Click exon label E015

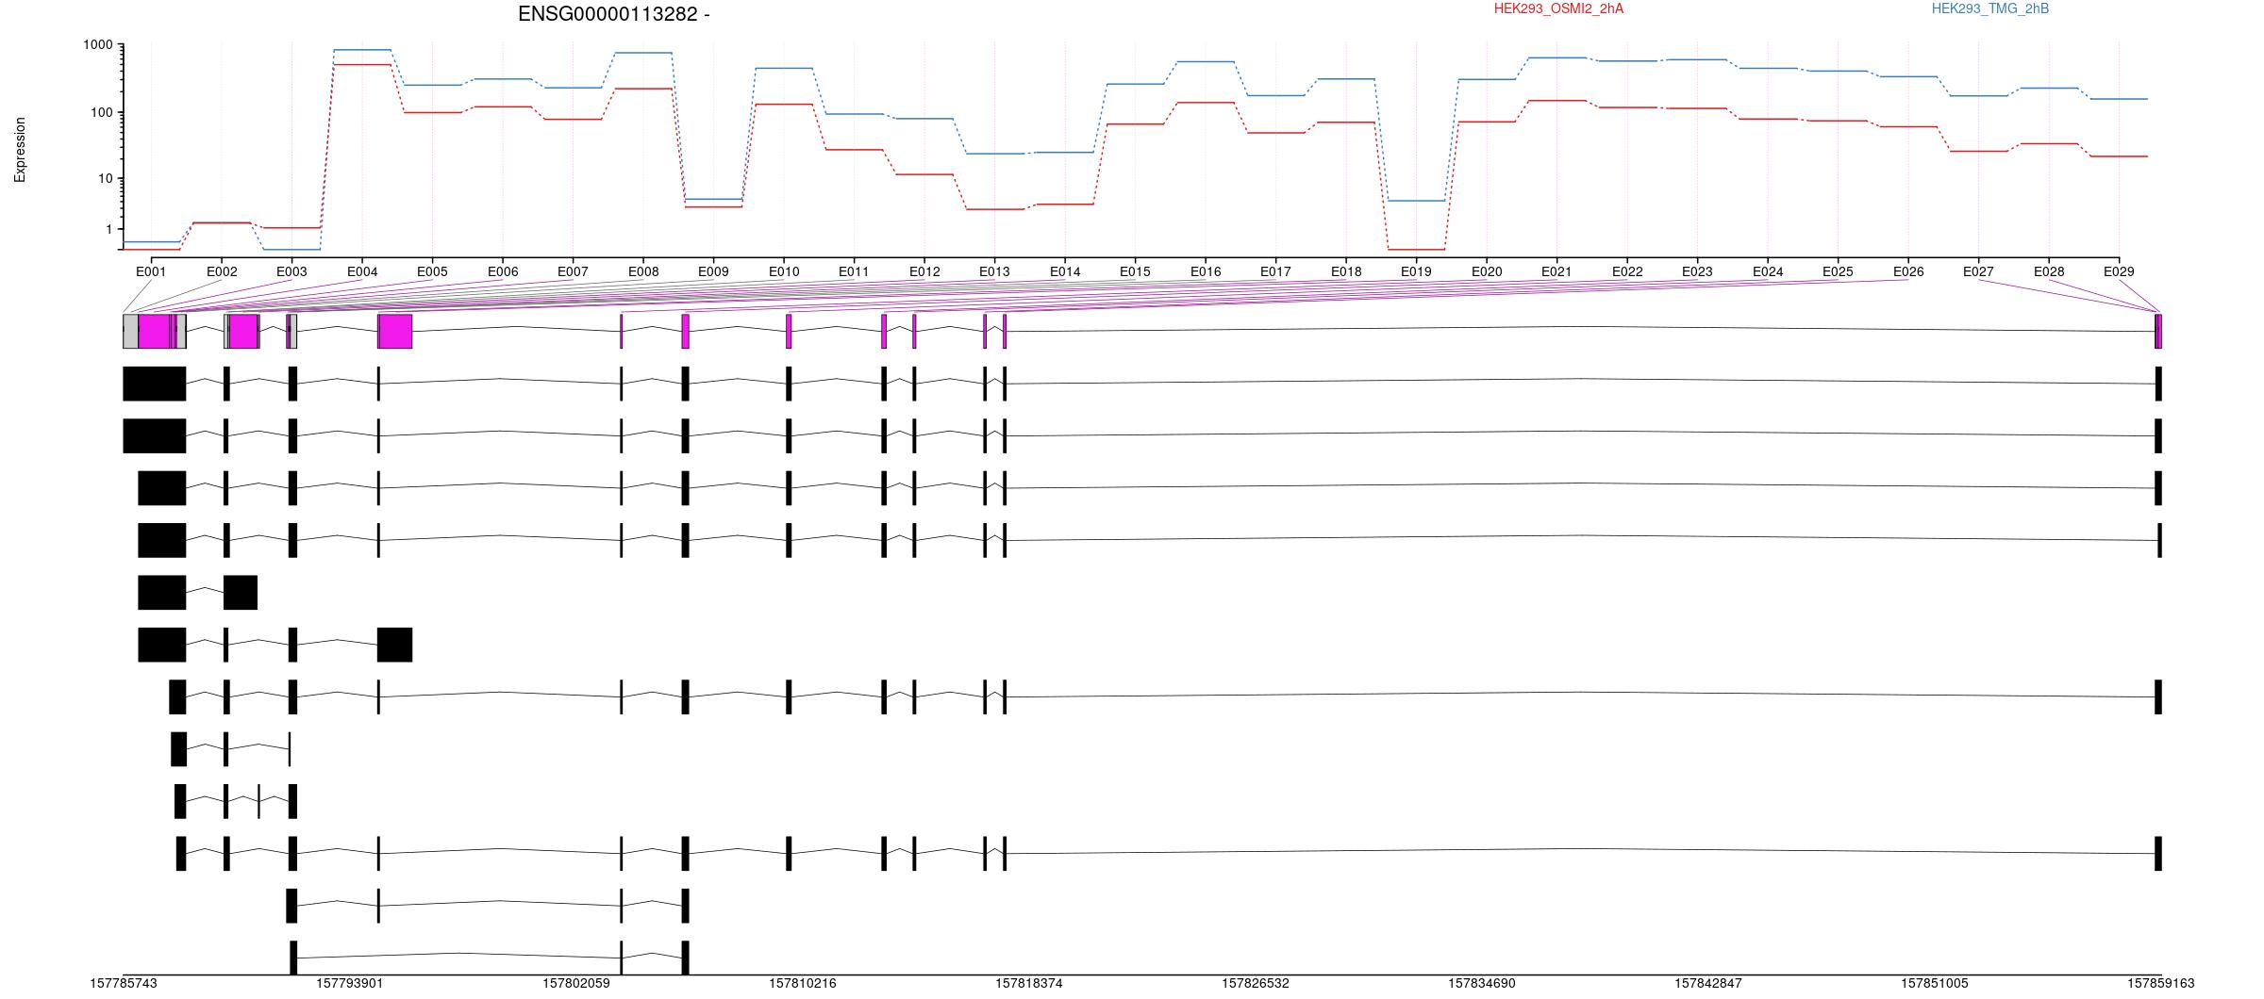click(1135, 271)
